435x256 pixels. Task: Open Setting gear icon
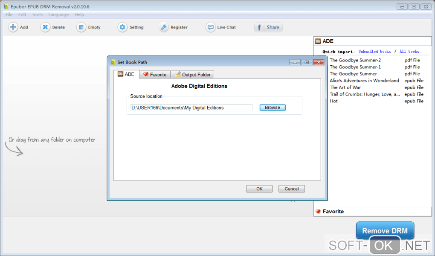(x=122, y=27)
